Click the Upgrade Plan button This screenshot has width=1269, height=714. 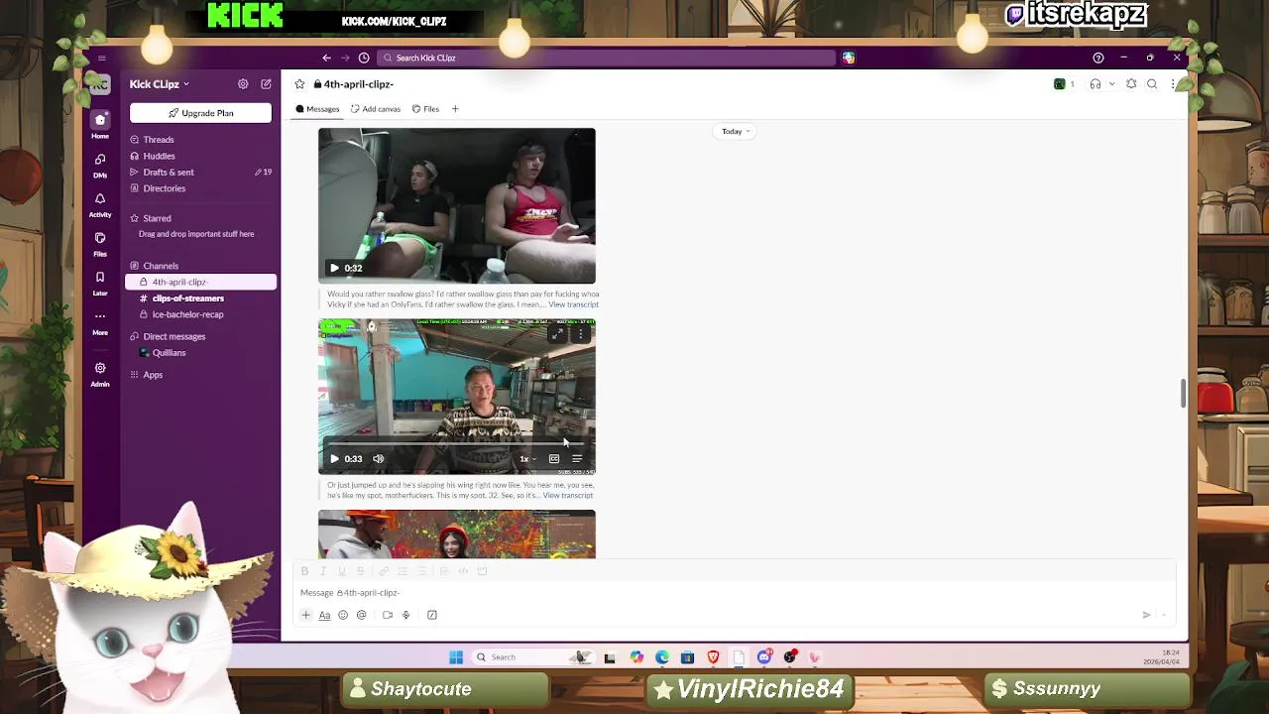pos(200,113)
